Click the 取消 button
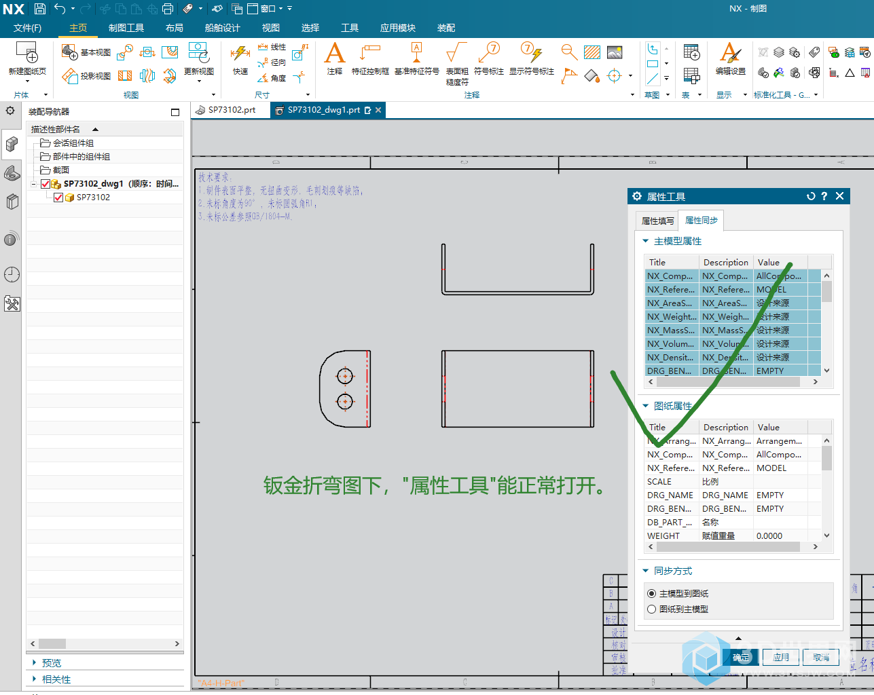The height and width of the screenshot is (695, 874). pyautogui.click(x=821, y=657)
